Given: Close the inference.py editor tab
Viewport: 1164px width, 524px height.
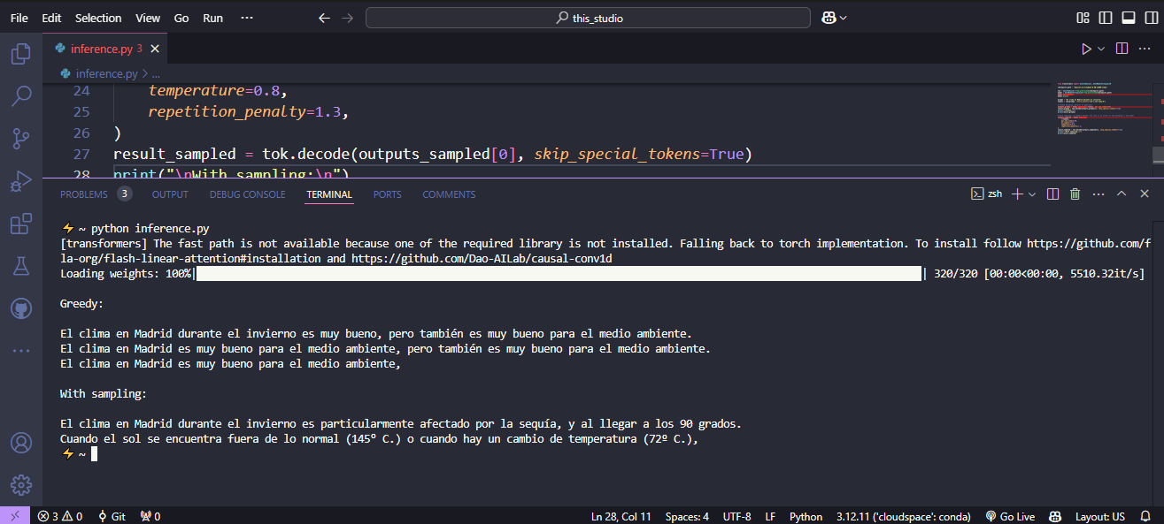Looking at the screenshot, I should (x=155, y=49).
